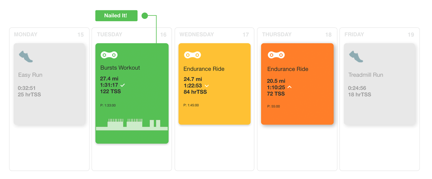This screenshot has width=432, height=179.
Task: Open the Easy Run gray card
Action: [x=49, y=84]
